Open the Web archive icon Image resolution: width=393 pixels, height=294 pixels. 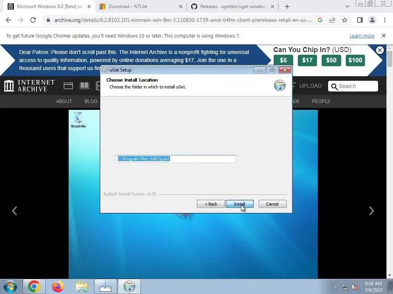pyautogui.click(x=68, y=86)
